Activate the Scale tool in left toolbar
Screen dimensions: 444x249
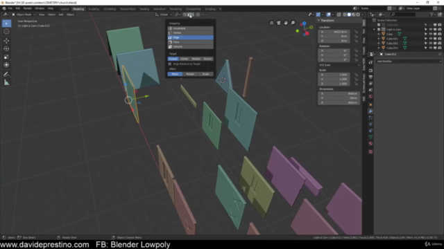tap(6, 57)
